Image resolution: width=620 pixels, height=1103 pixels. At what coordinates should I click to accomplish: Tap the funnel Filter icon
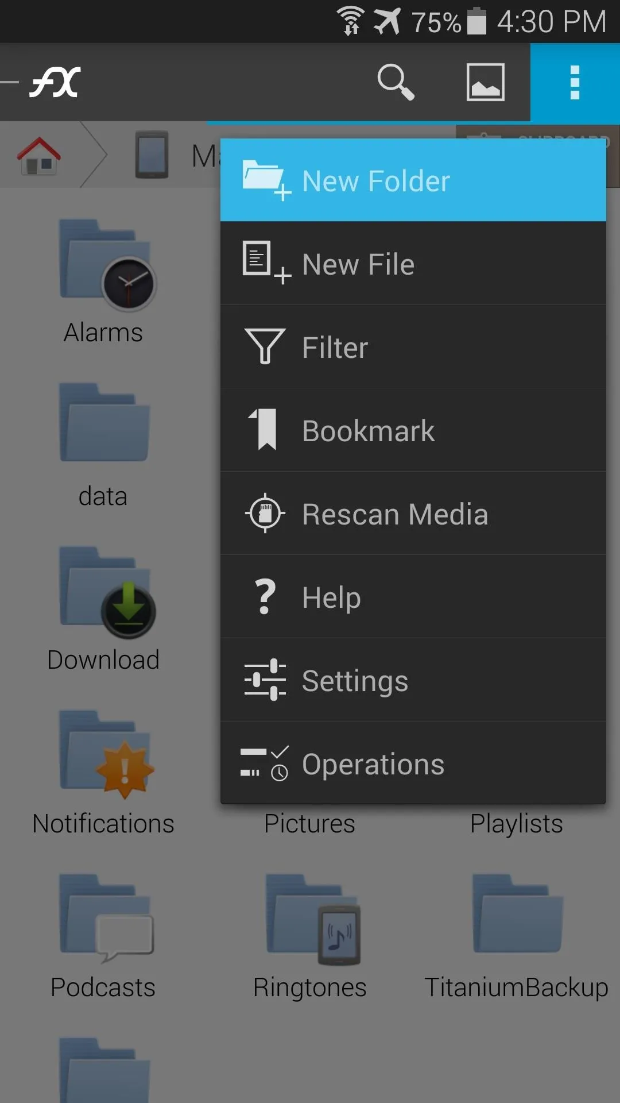[265, 346]
